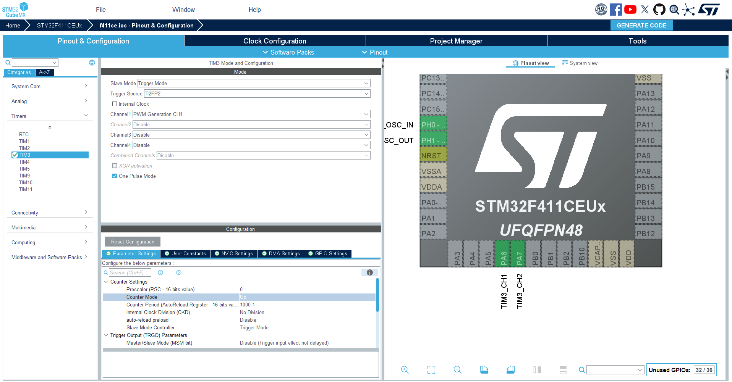Click the vertical split view icon
The width and height of the screenshot is (732, 382).
[537, 370]
